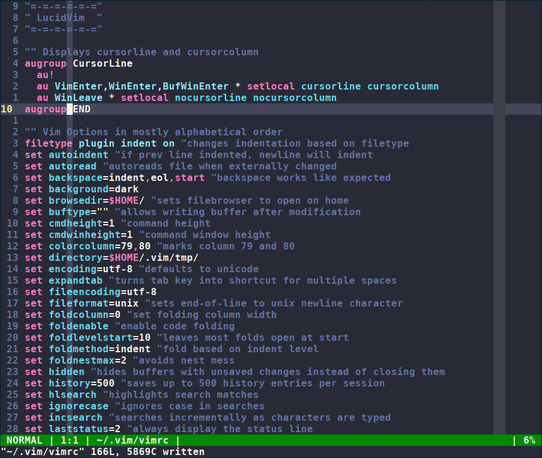Click 'browsedir=$HOME/' setting
The width and height of the screenshot is (542, 458).
pyautogui.click(x=96, y=200)
